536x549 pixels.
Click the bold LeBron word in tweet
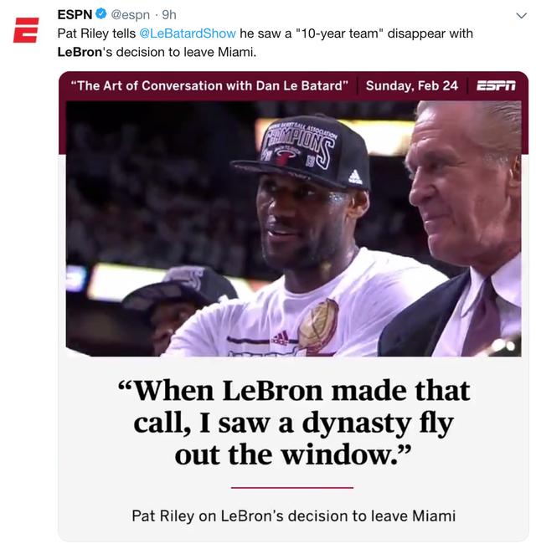click(80, 52)
